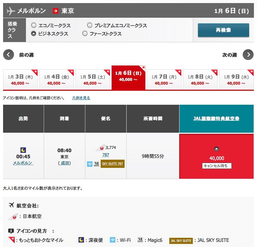
Task: Click the 1月6日 (日) date in header bar
Action: [232, 11]
